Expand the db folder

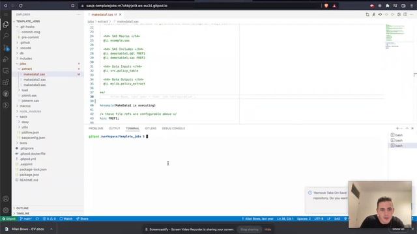click(x=22, y=53)
